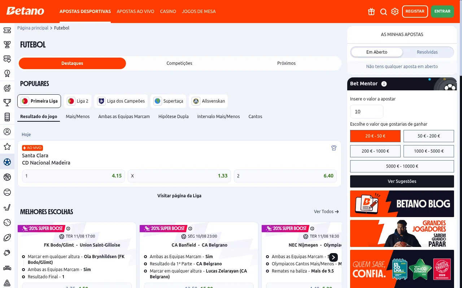462x288 pixels.
Task: Select the 1000 € - 5000 € win range
Action: coord(429,151)
